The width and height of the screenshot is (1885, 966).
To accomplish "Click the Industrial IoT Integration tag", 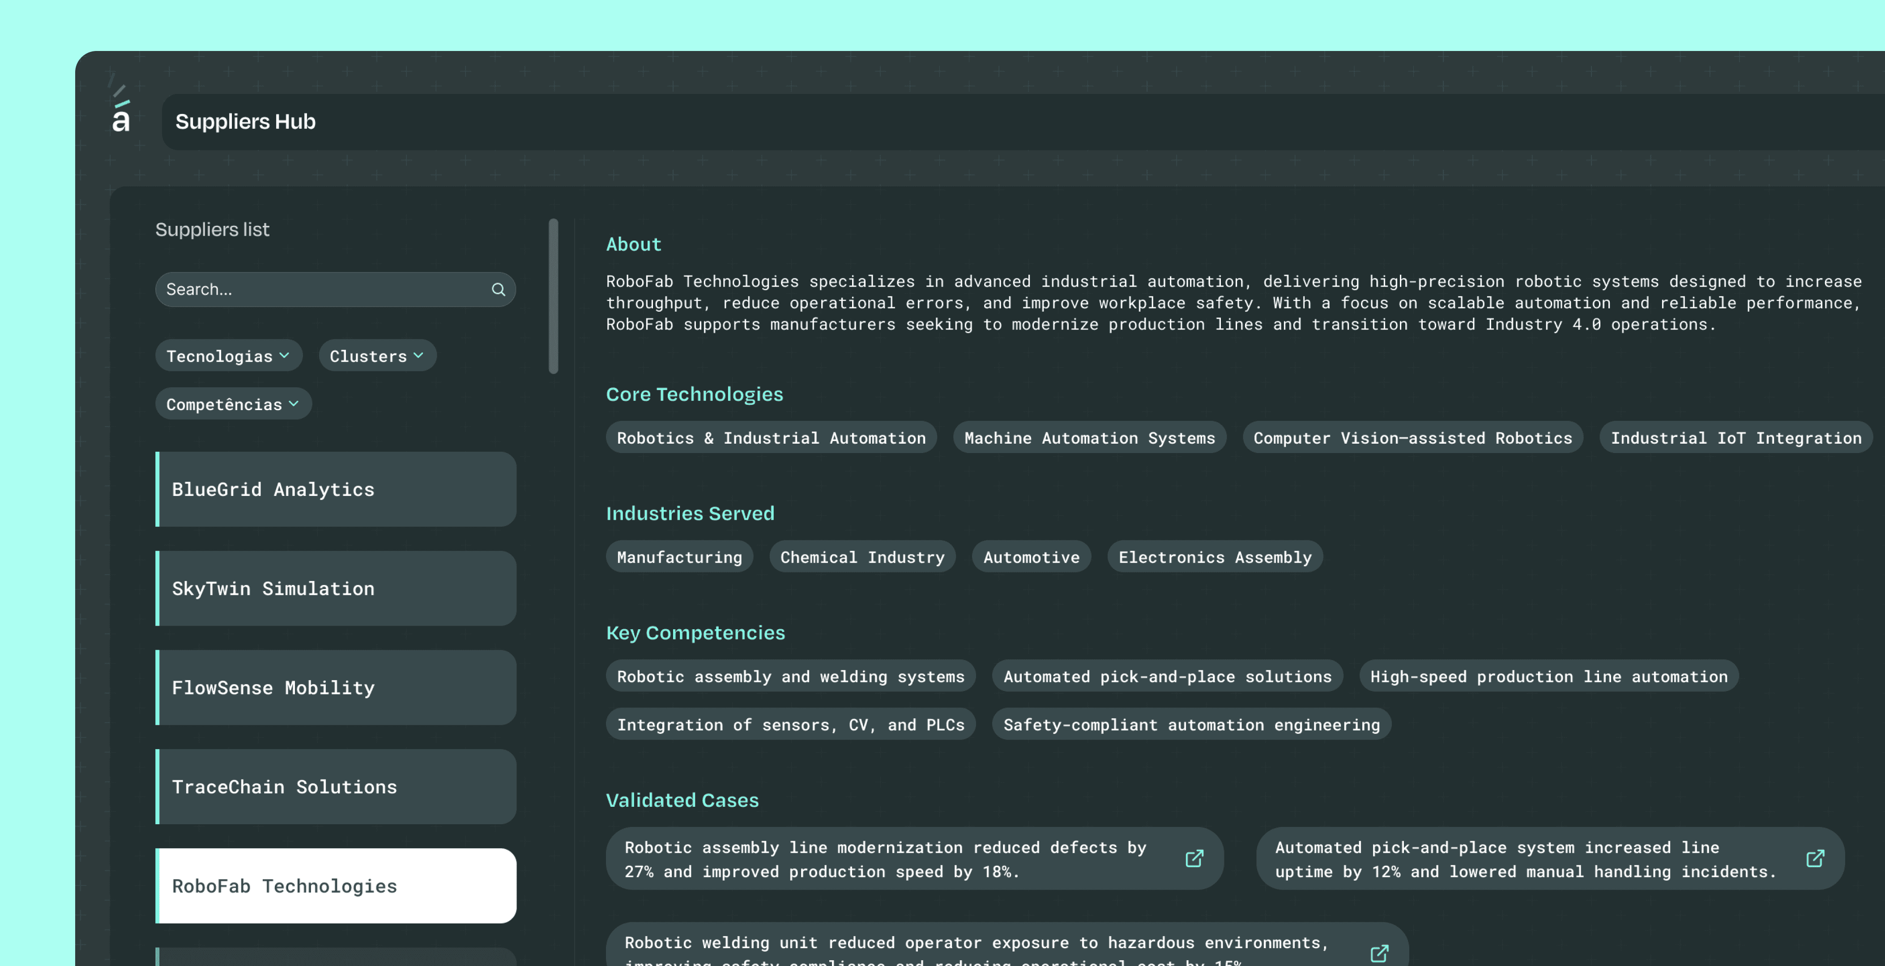I will click(1735, 438).
